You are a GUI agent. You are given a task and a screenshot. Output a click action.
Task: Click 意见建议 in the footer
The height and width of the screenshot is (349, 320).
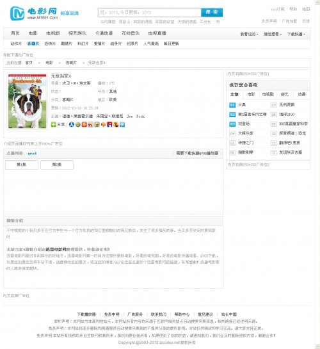point(205,314)
